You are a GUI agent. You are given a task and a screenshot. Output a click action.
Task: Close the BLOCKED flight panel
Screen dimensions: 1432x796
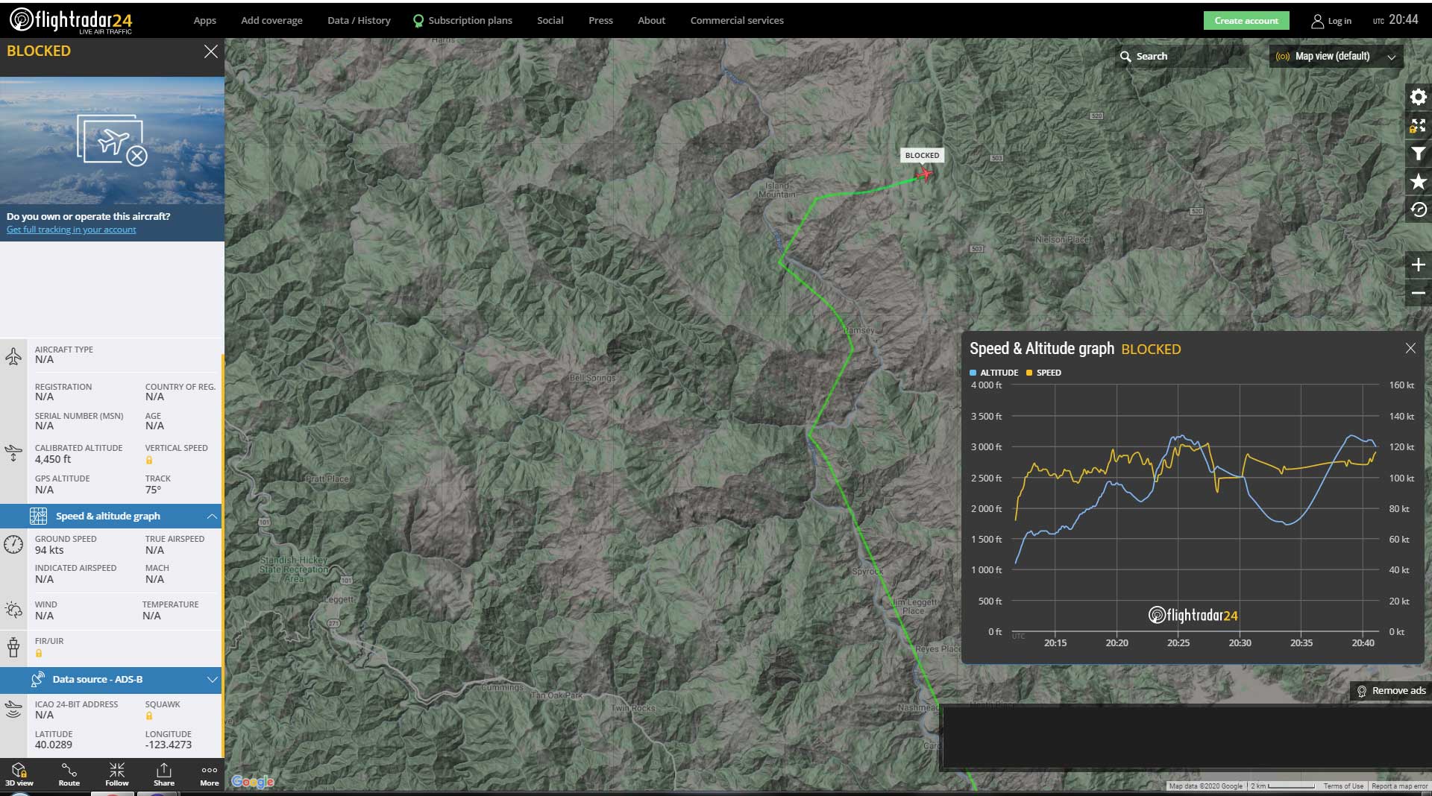[x=211, y=51]
